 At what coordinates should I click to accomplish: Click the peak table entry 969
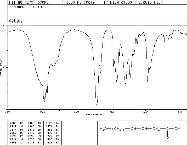pyautogui.click(x=50, y=130)
